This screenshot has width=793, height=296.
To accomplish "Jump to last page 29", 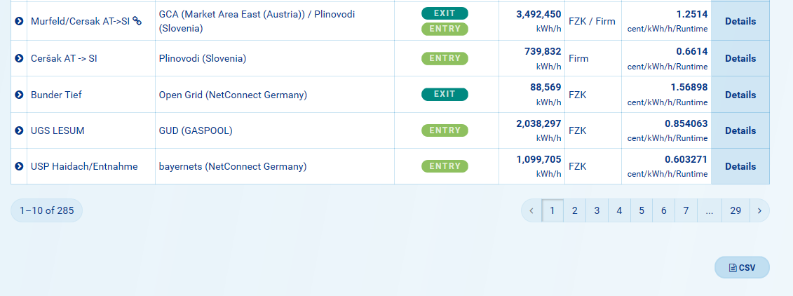I will [736, 210].
